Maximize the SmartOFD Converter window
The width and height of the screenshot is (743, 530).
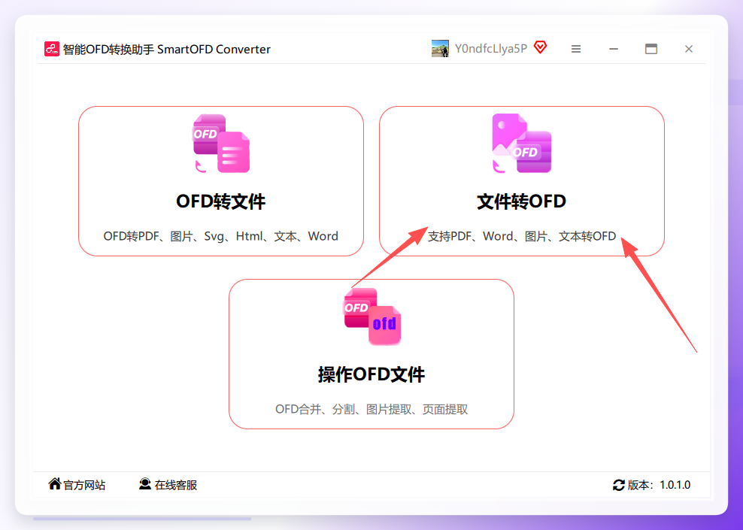click(651, 49)
